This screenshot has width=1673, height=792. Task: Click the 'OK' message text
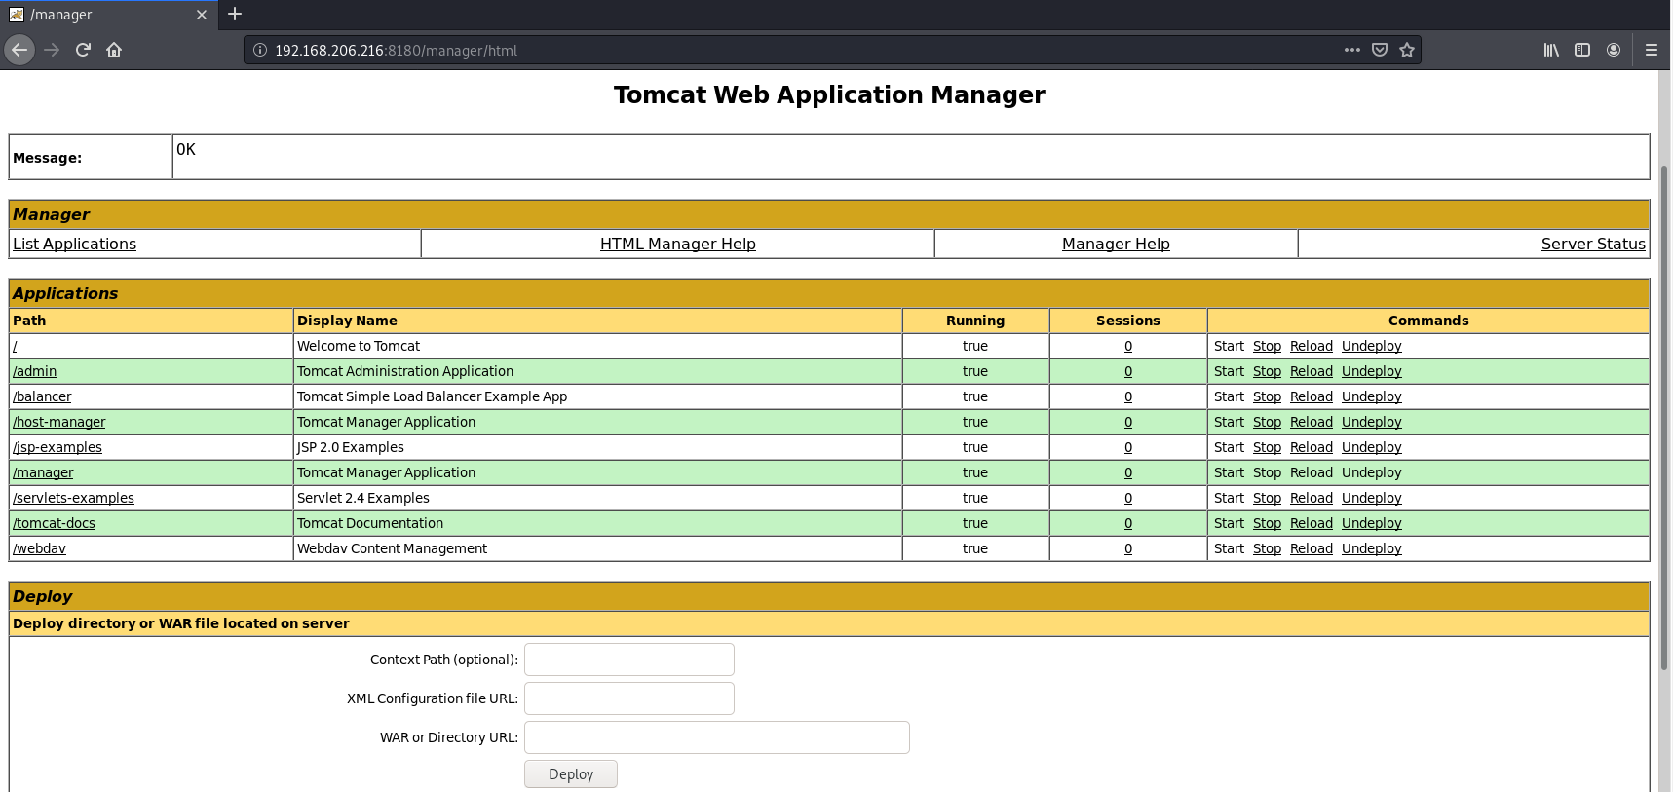click(186, 149)
